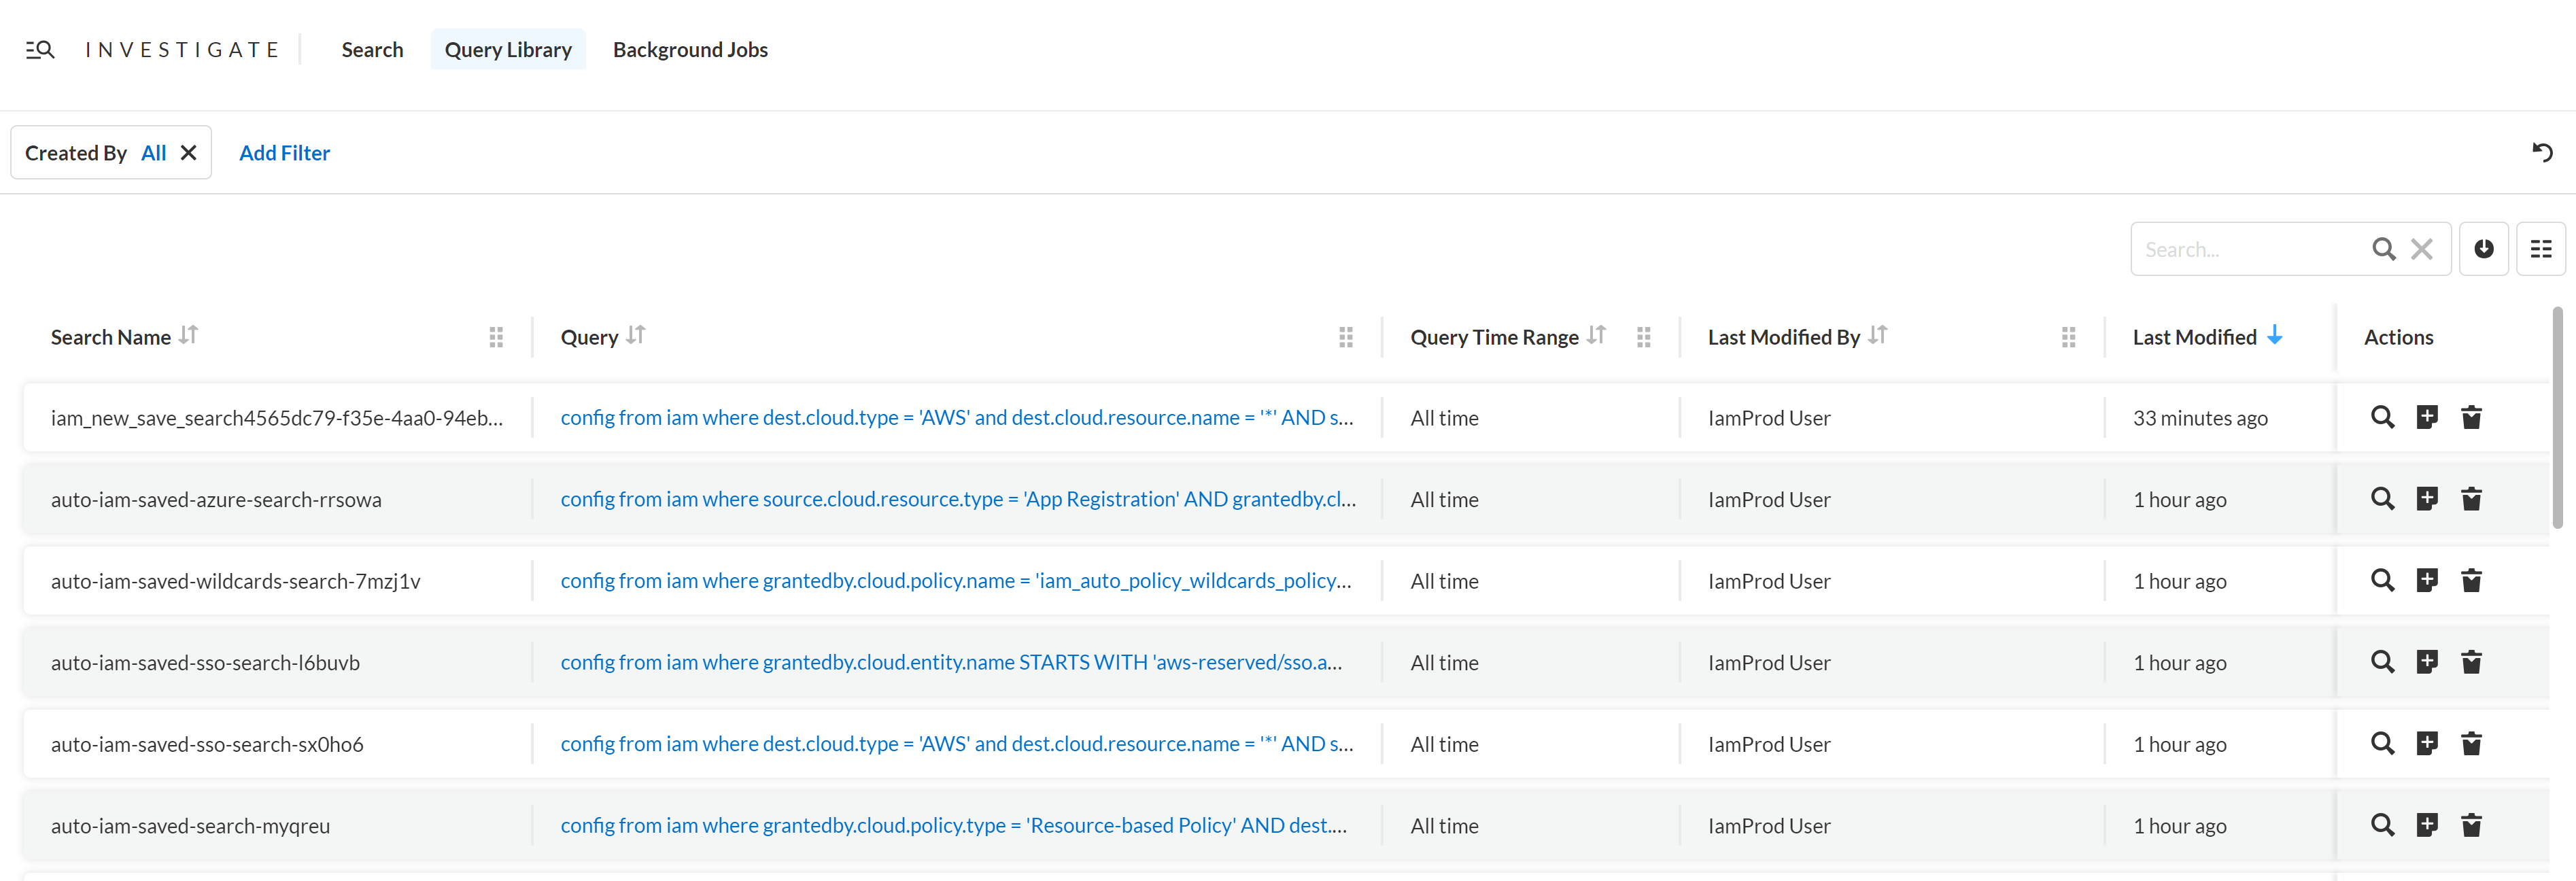Sort by Query Time Range
Viewport: 2576px width, 881px height.
pyautogui.click(x=1596, y=335)
